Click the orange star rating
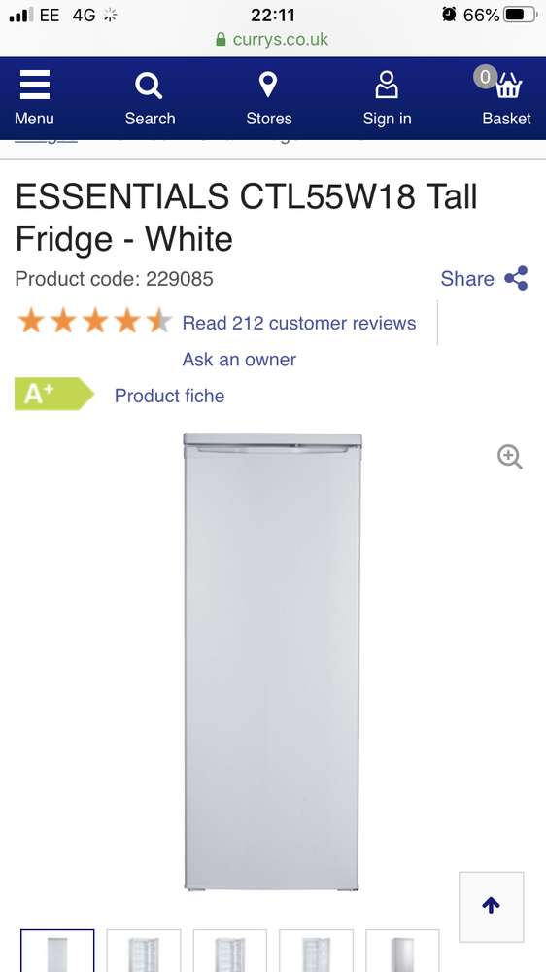 tap(95, 322)
